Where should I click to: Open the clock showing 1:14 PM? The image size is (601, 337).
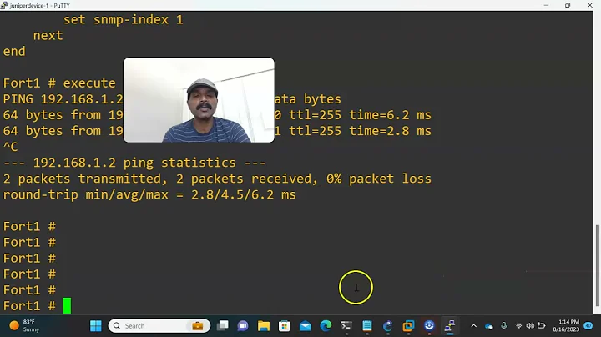click(x=566, y=325)
